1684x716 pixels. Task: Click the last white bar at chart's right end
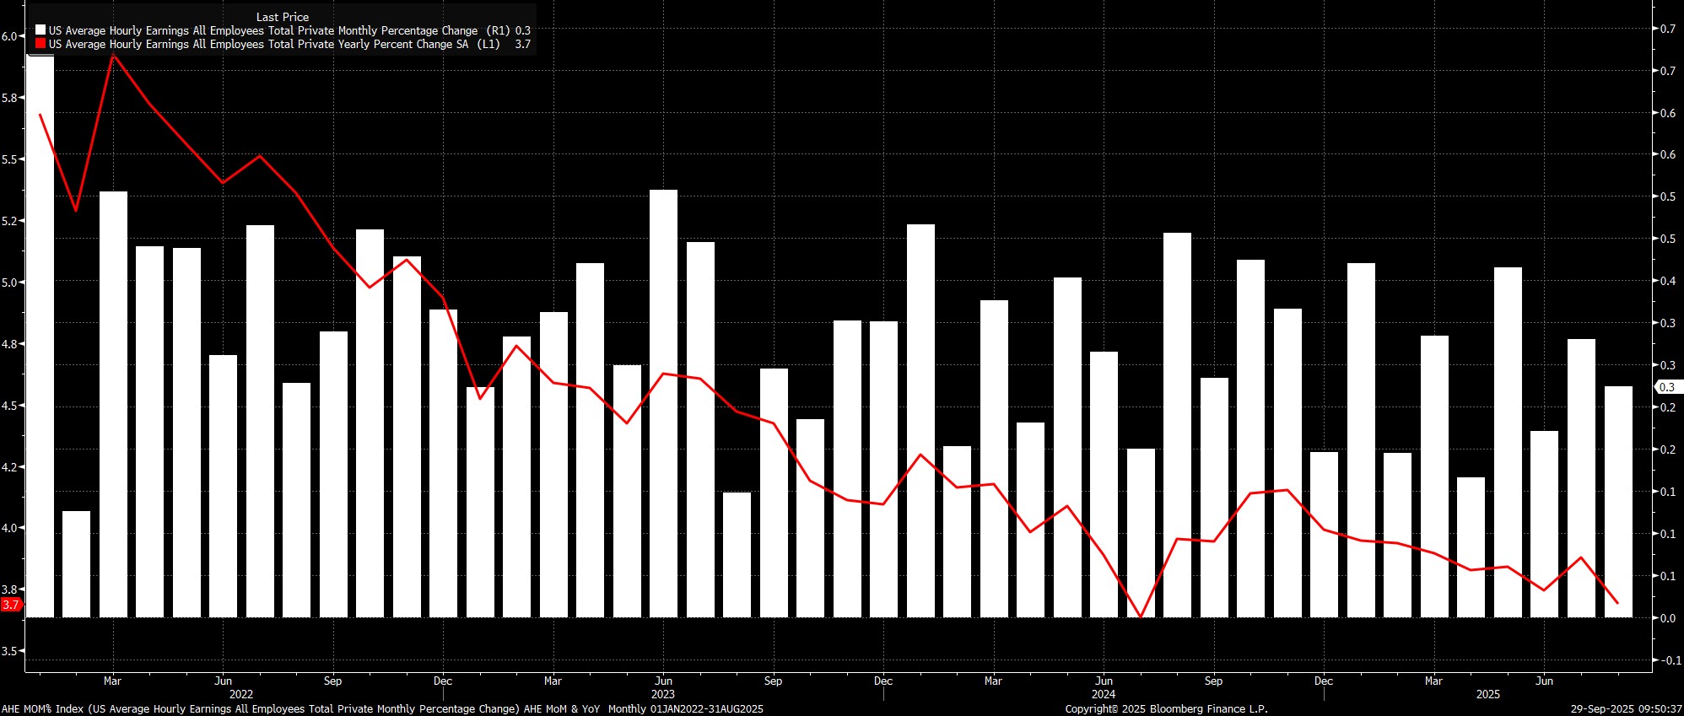coord(1618,502)
